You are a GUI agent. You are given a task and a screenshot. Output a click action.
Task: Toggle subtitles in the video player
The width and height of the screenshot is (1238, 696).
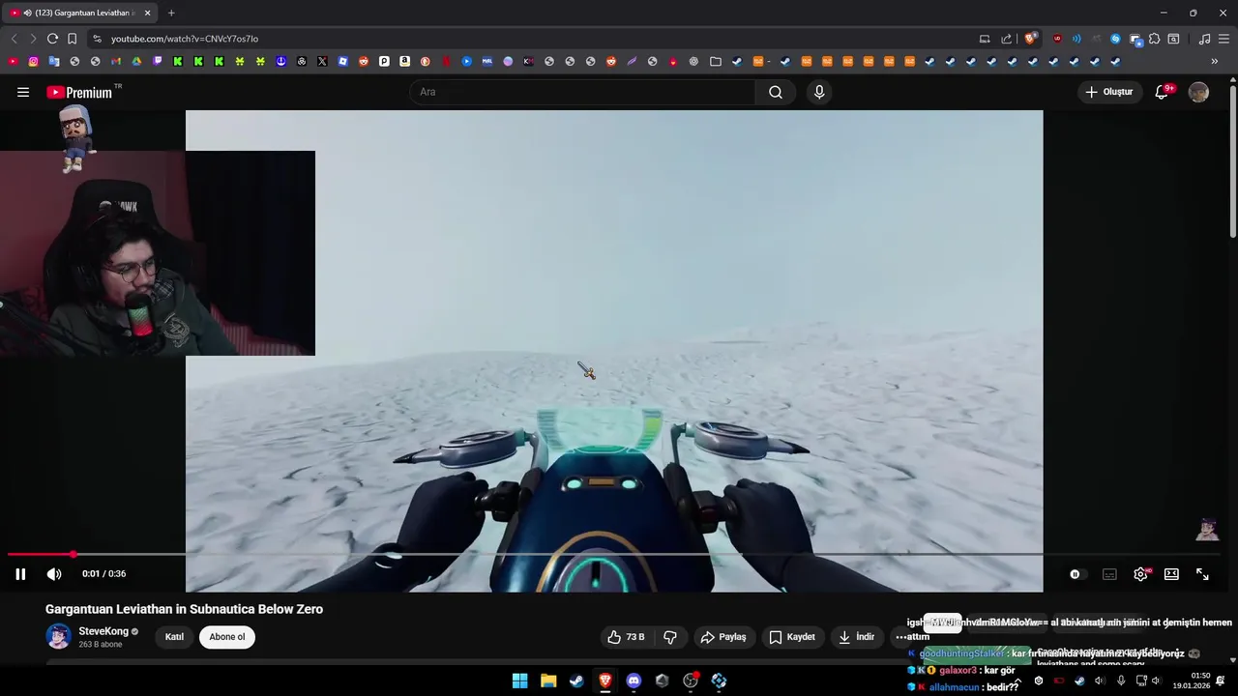(x=1109, y=574)
